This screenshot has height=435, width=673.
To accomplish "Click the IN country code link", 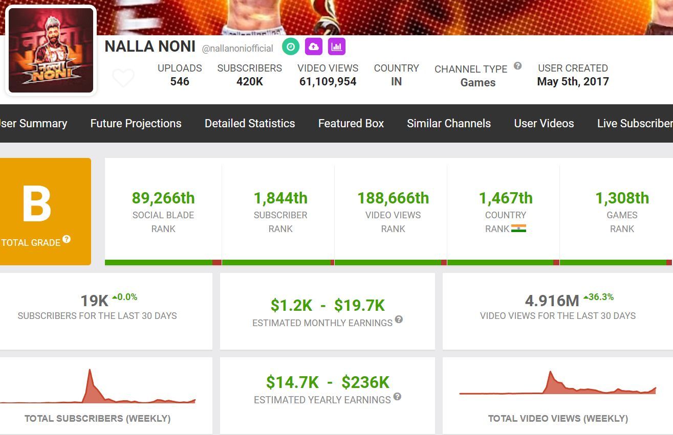I will [x=396, y=82].
